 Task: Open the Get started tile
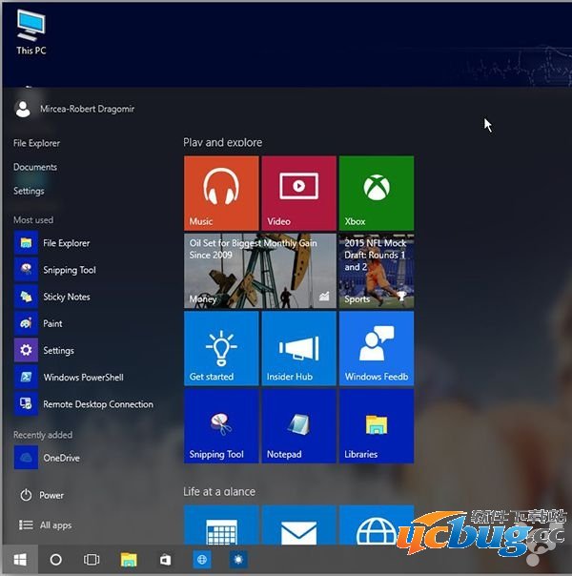(x=221, y=348)
